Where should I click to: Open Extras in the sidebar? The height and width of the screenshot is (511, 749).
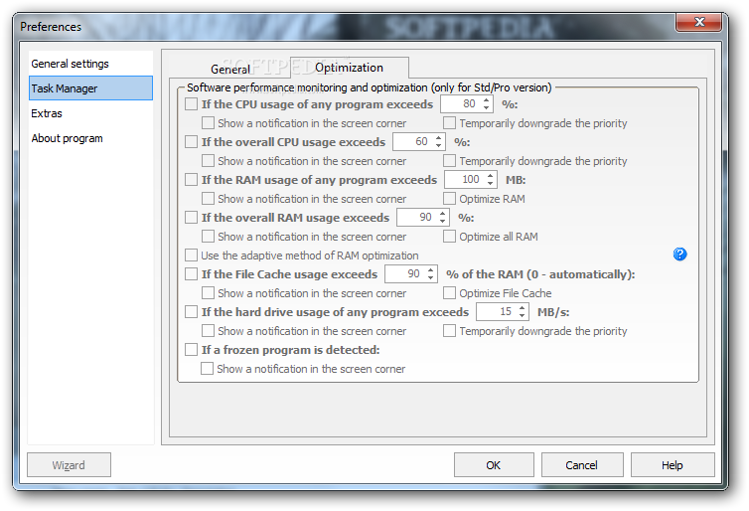(x=90, y=113)
